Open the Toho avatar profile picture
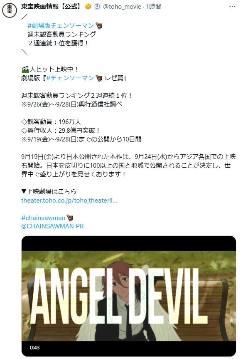This screenshot has width=243, height=359. pyautogui.click(x=10, y=10)
